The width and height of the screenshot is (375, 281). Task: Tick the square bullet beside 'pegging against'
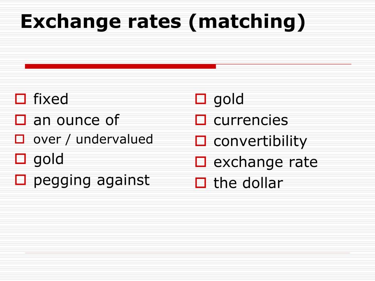21,180
